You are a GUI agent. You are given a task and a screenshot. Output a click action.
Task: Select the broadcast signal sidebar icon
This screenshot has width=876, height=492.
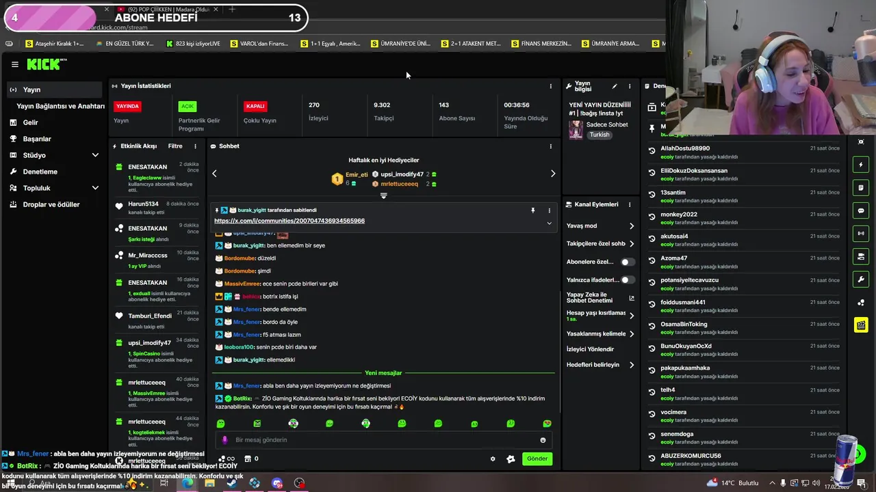pos(861,234)
